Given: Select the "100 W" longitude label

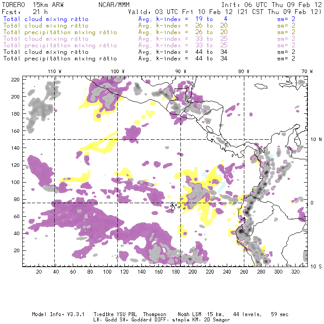Looking at the screenshot, I should 118,71.
